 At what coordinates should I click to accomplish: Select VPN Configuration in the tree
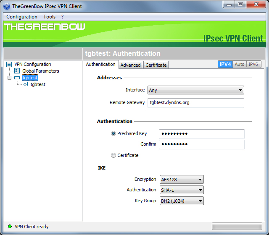pos(33,64)
